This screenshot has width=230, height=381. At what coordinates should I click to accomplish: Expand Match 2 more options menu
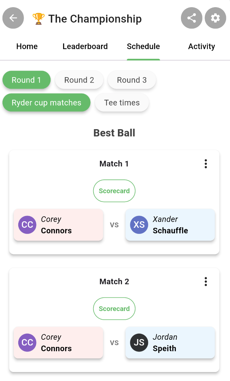(206, 282)
